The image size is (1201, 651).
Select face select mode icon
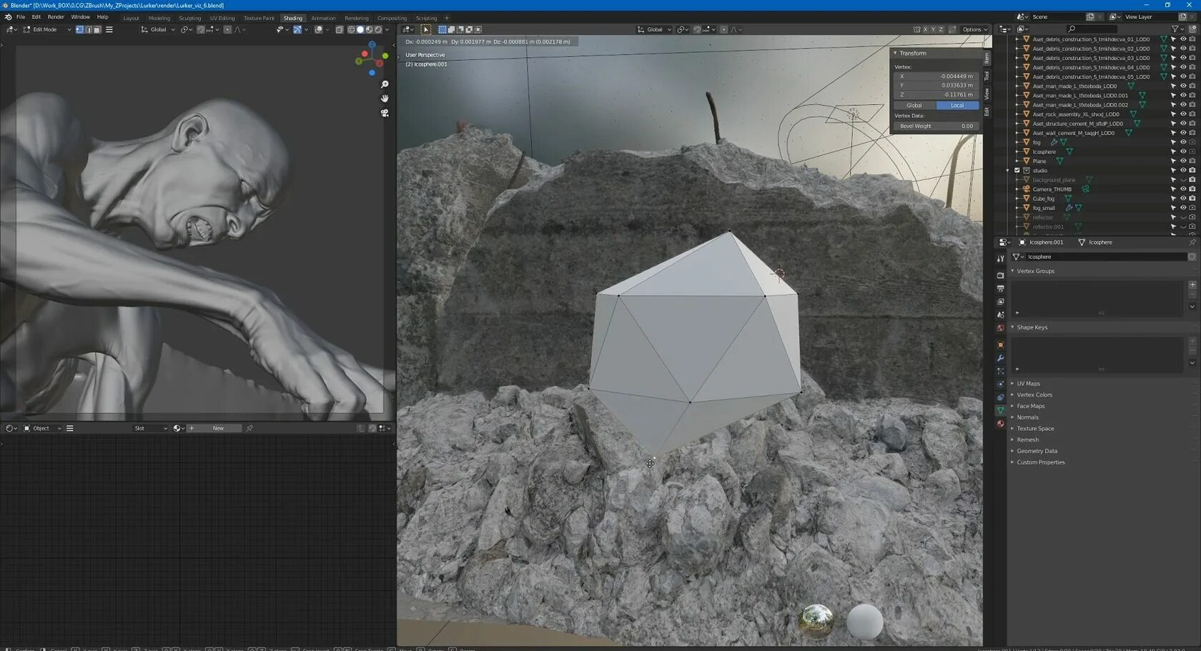97,29
